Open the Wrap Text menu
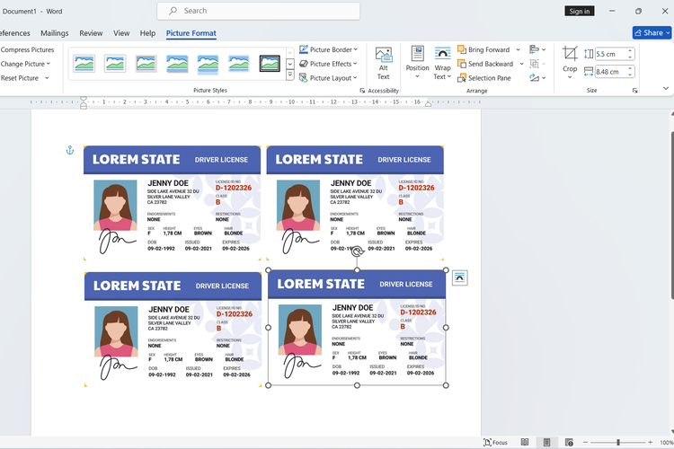674x449 pixels. tap(442, 62)
